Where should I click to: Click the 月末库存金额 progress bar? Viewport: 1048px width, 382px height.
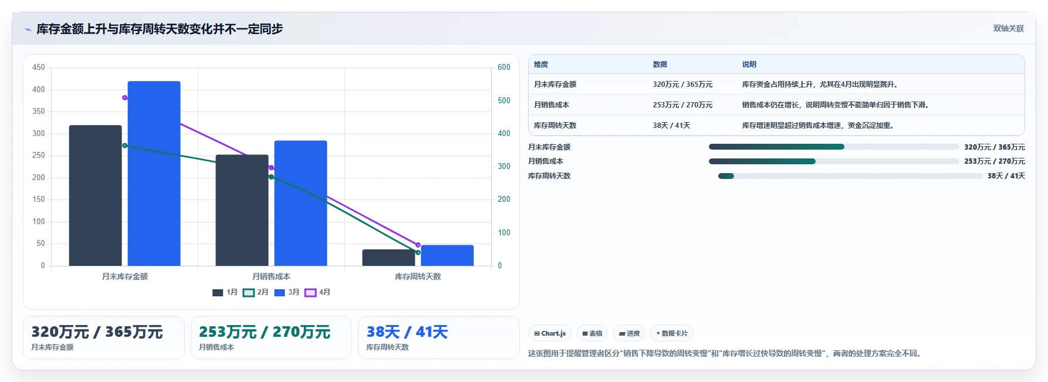(x=834, y=147)
